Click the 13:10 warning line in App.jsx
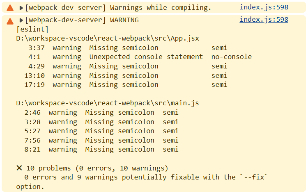 coord(126,76)
